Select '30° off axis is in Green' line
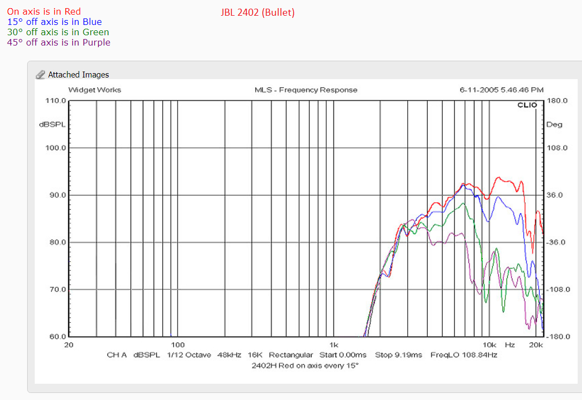Screen dimensions: 582x400 [x=58, y=33]
